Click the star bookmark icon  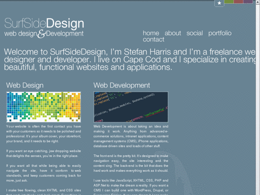point(219,3)
